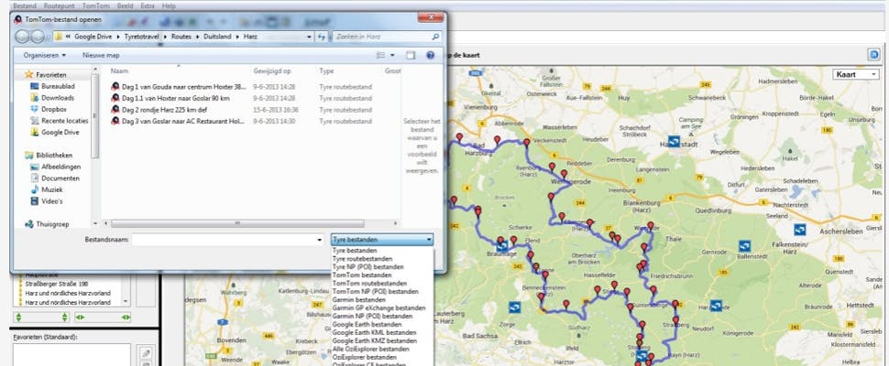Open Recente locaties in the sidebar

tap(60, 121)
